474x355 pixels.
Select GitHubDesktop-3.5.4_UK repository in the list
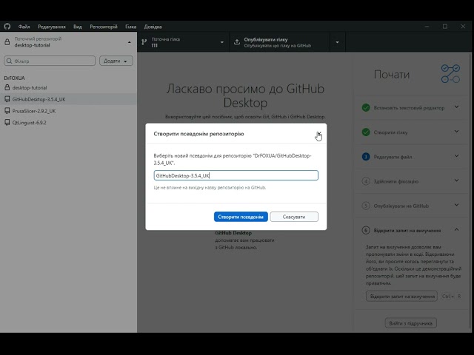tap(69, 99)
